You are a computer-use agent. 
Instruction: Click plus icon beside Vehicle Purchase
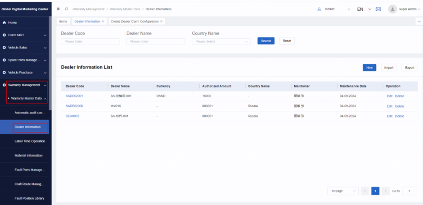coord(4,73)
